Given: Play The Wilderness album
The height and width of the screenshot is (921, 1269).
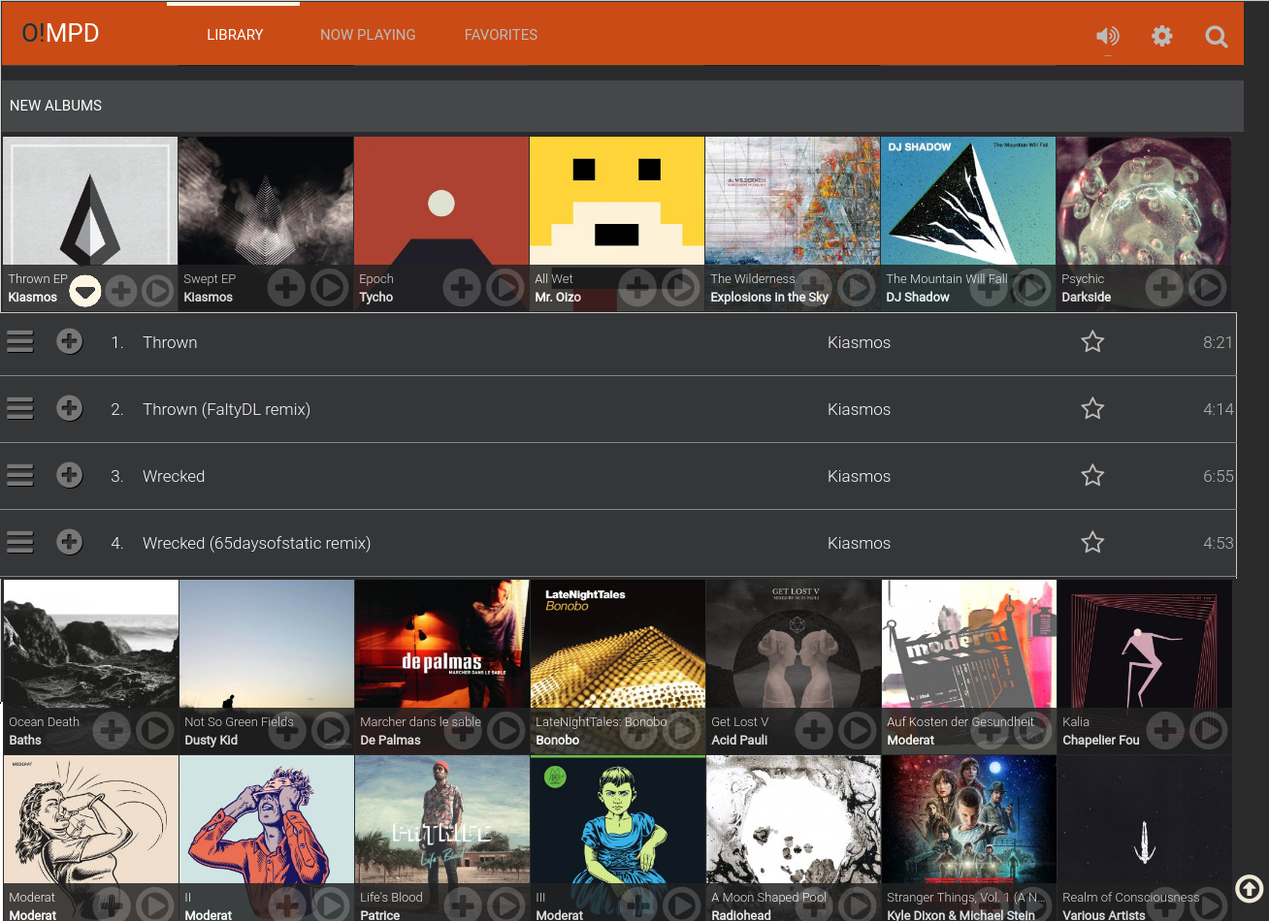Looking at the screenshot, I should pyautogui.click(x=857, y=288).
